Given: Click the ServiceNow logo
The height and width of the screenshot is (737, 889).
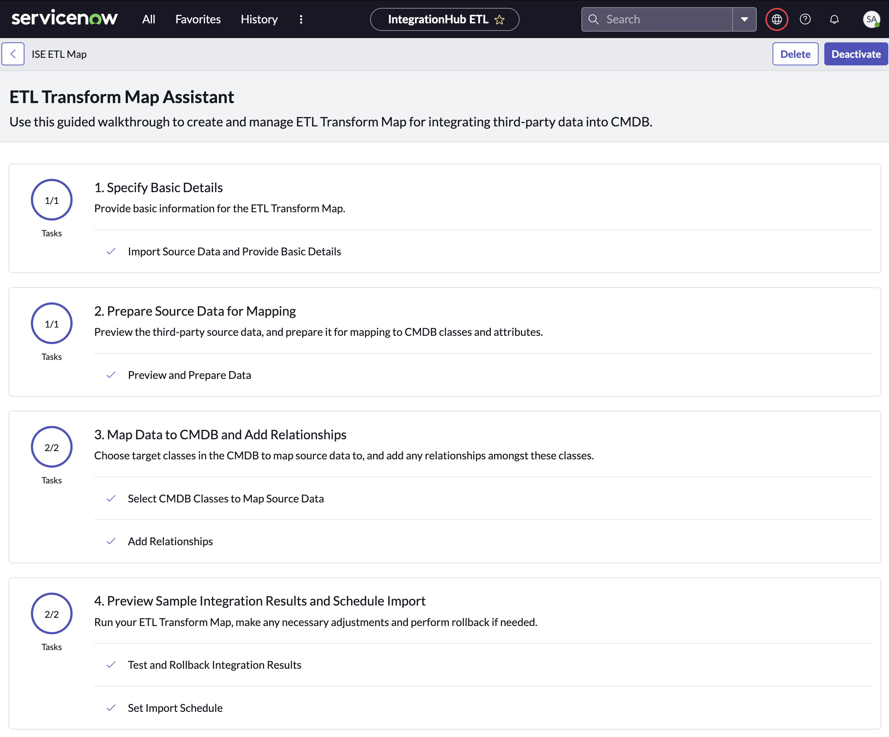Looking at the screenshot, I should tap(64, 19).
